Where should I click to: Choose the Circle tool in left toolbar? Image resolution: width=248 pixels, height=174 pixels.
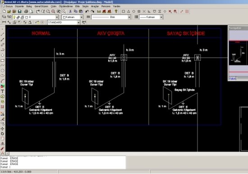2,71
